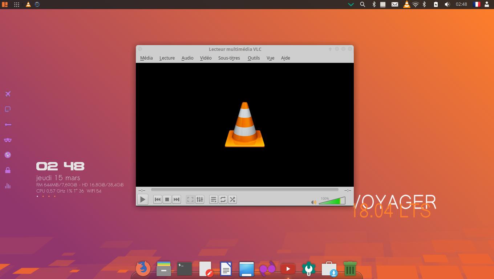The image size is (494, 279).
Task: Open the Audio menu
Action: pyautogui.click(x=187, y=58)
